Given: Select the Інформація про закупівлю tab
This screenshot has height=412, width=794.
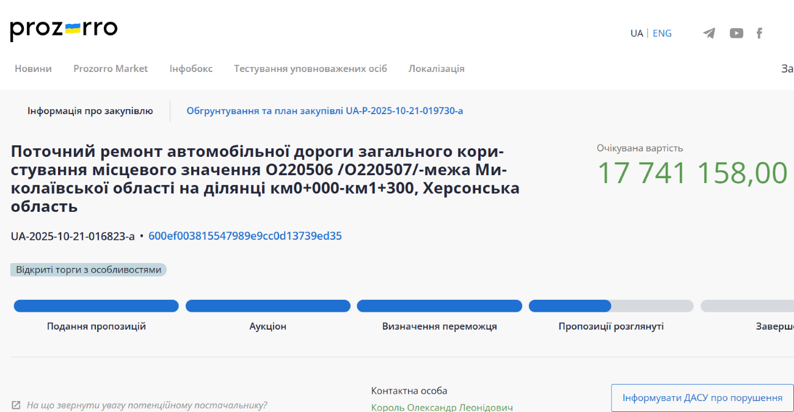Looking at the screenshot, I should click(x=90, y=111).
